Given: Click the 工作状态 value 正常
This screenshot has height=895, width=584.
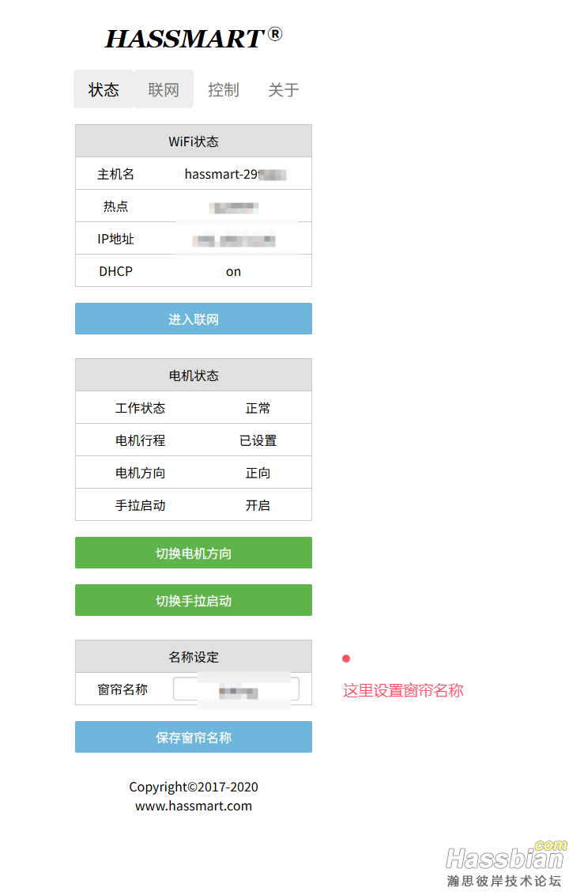Looking at the screenshot, I should (258, 408).
